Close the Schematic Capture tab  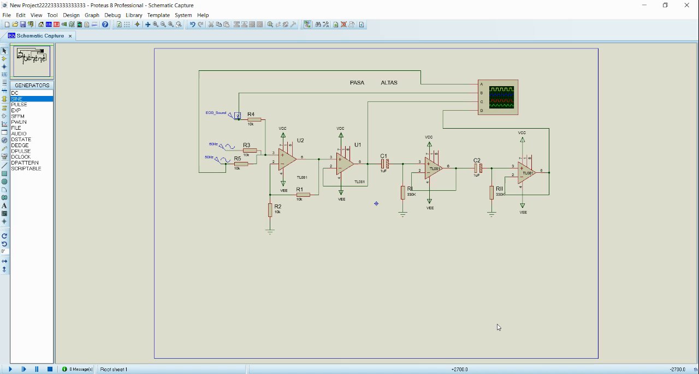coord(70,36)
